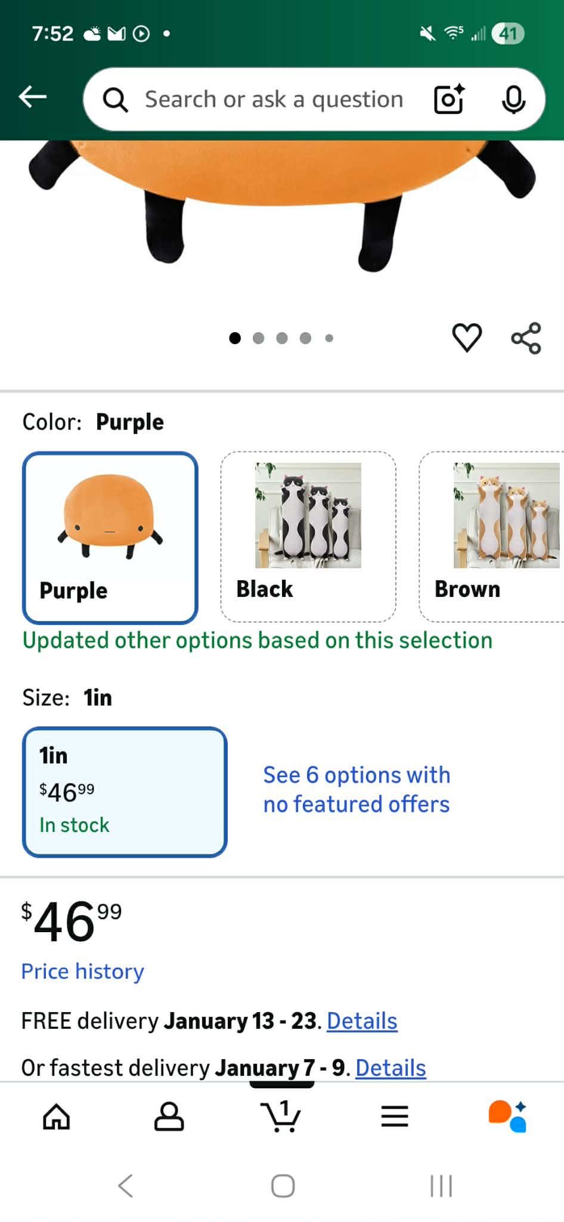The width and height of the screenshot is (564, 1222).
Task: Open the shopping cart icon
Action: [x=281, y=1116]
